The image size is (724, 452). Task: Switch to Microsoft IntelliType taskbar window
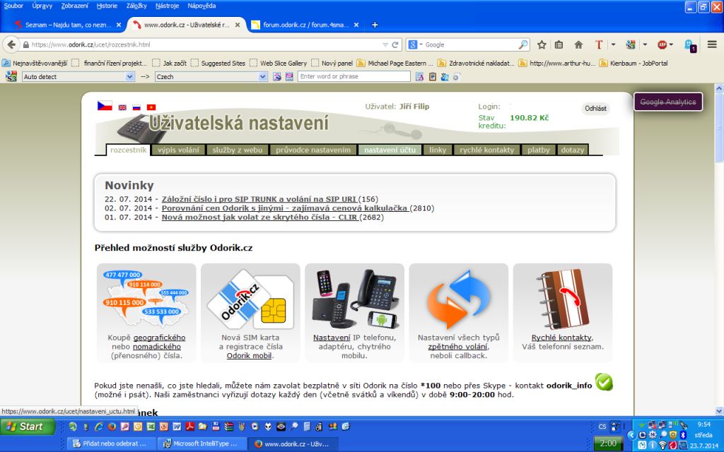tap(202, 444)
